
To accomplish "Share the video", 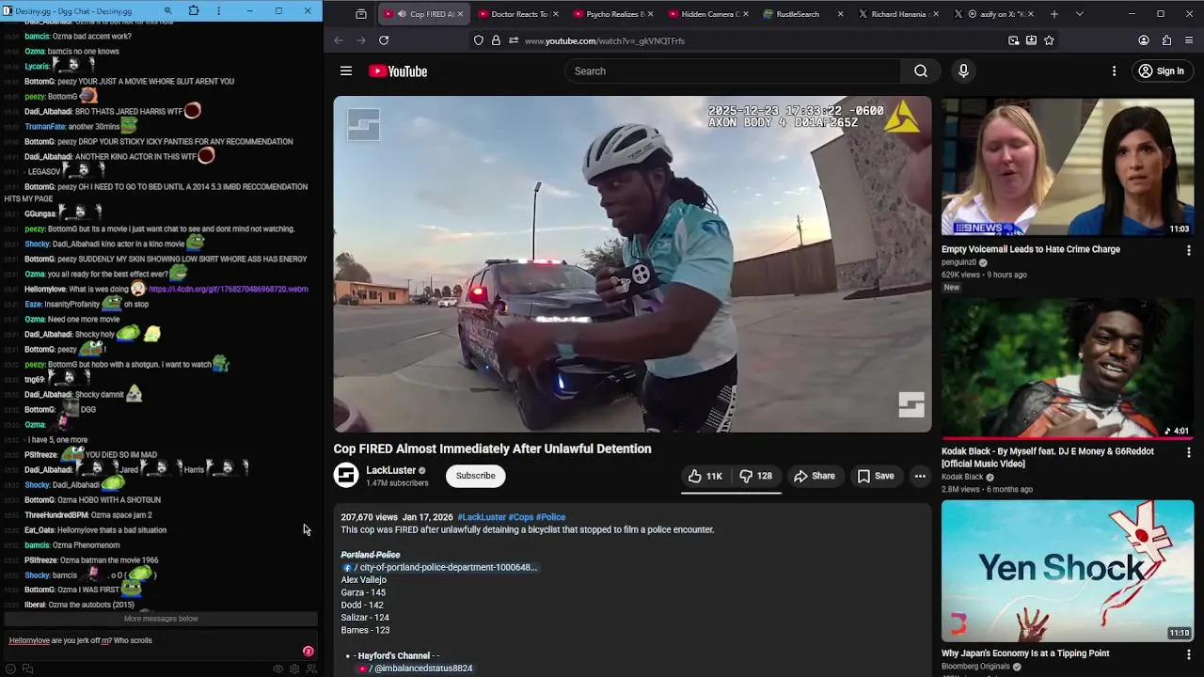I will pos(815,476).
